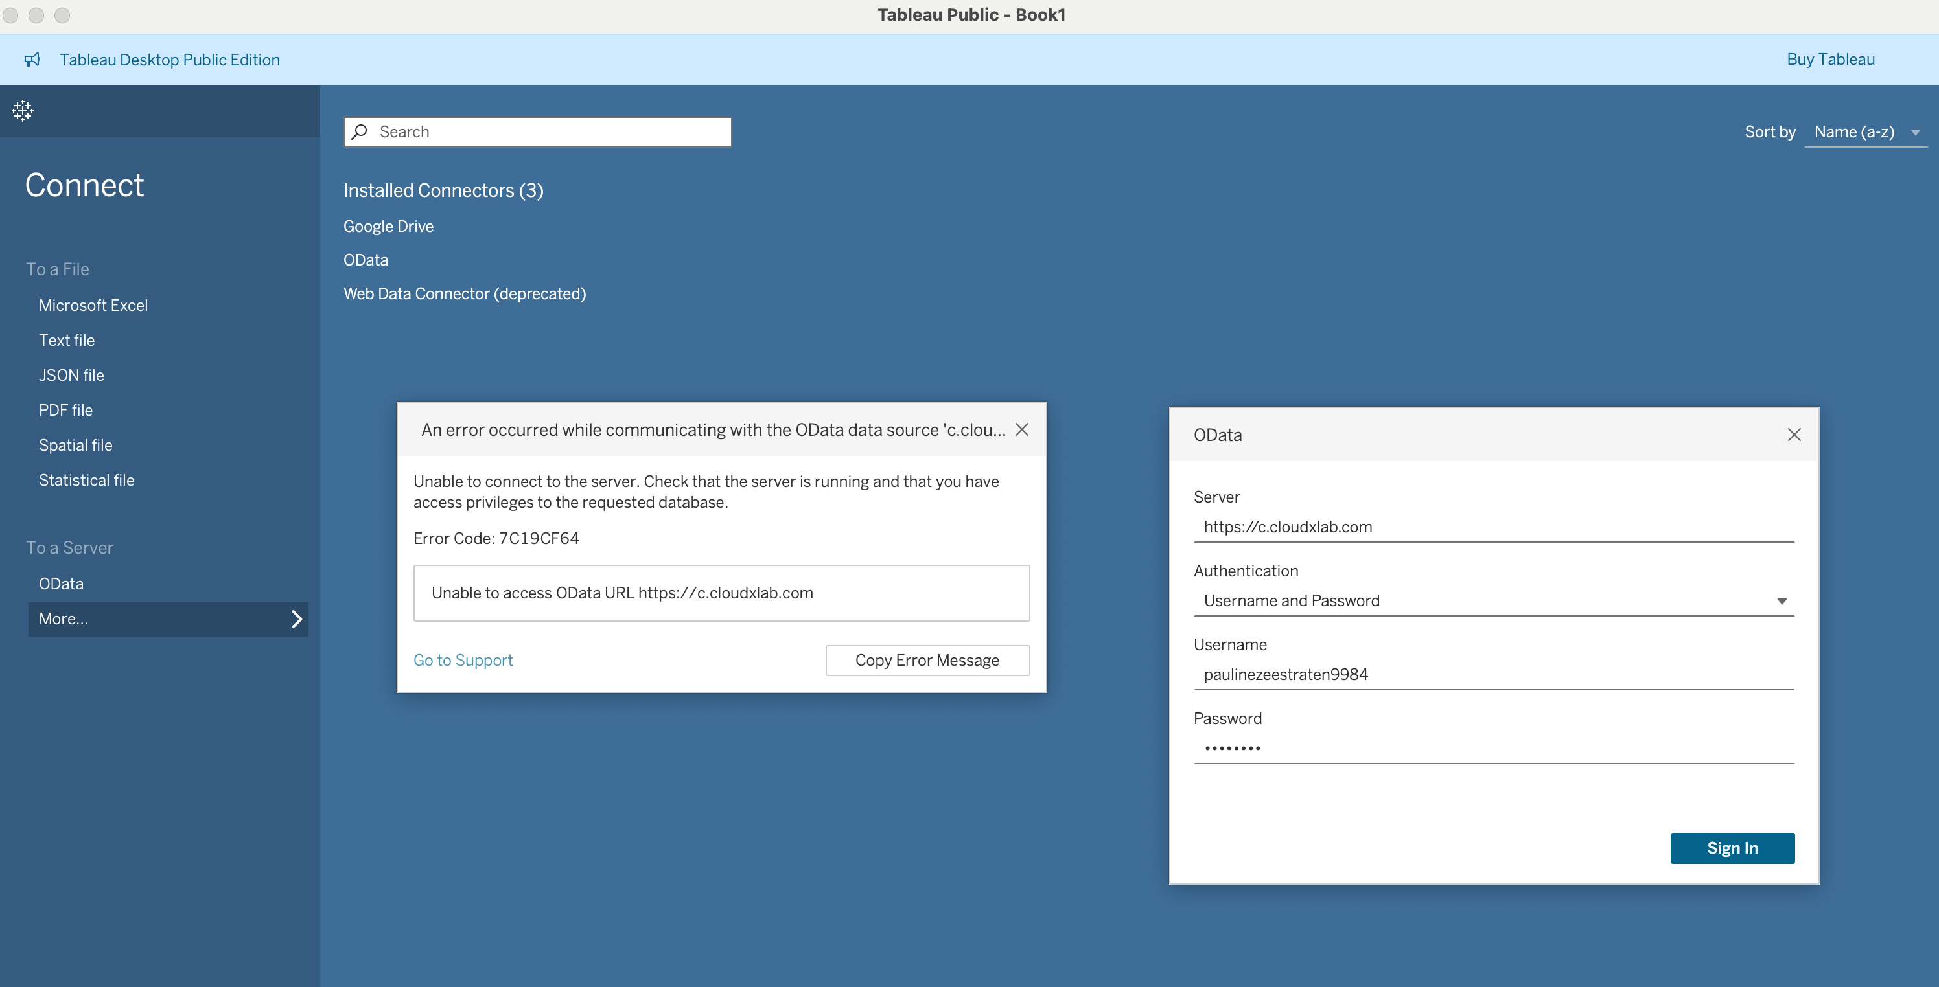Screen dimensions: 1939x987
Task: Choose JSON file connector
Action: [x=71, y=376]
